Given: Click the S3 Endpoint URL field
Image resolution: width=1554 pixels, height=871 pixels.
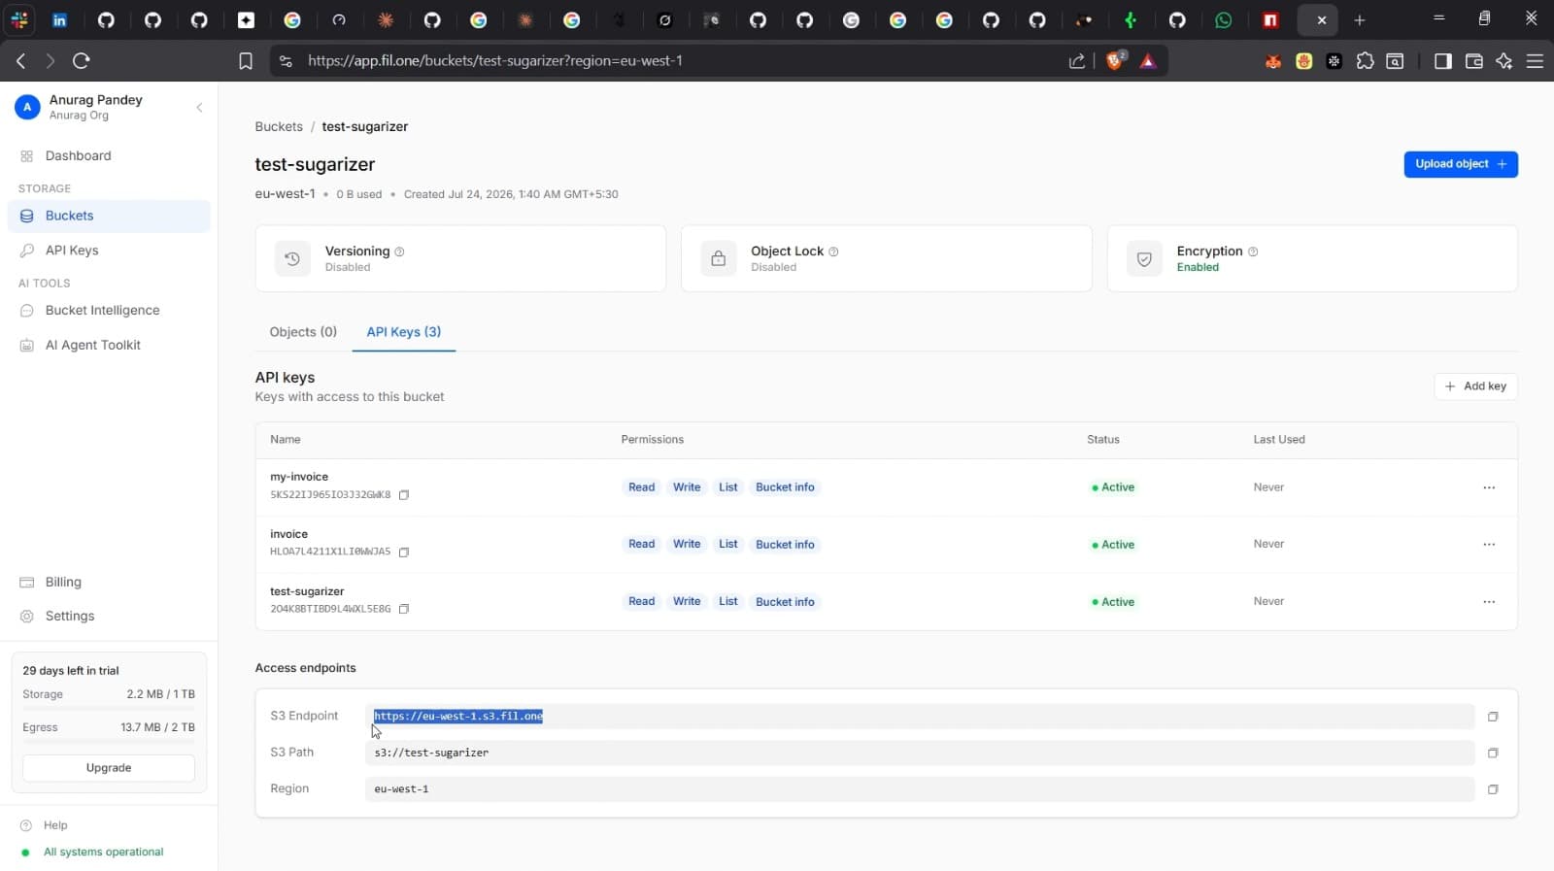Looking at the screenshot, I should [920, 717].
